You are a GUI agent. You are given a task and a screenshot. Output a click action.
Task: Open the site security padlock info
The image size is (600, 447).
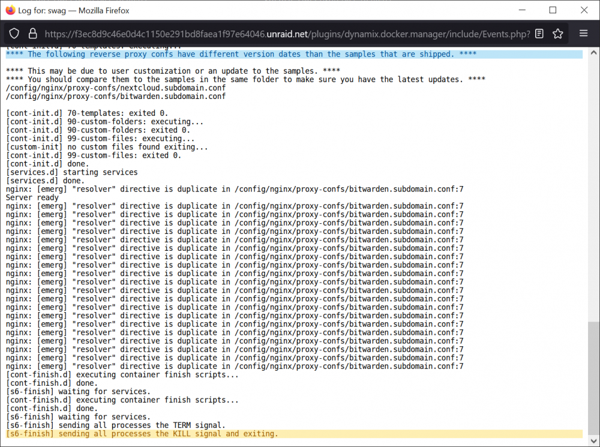(33, 34)
